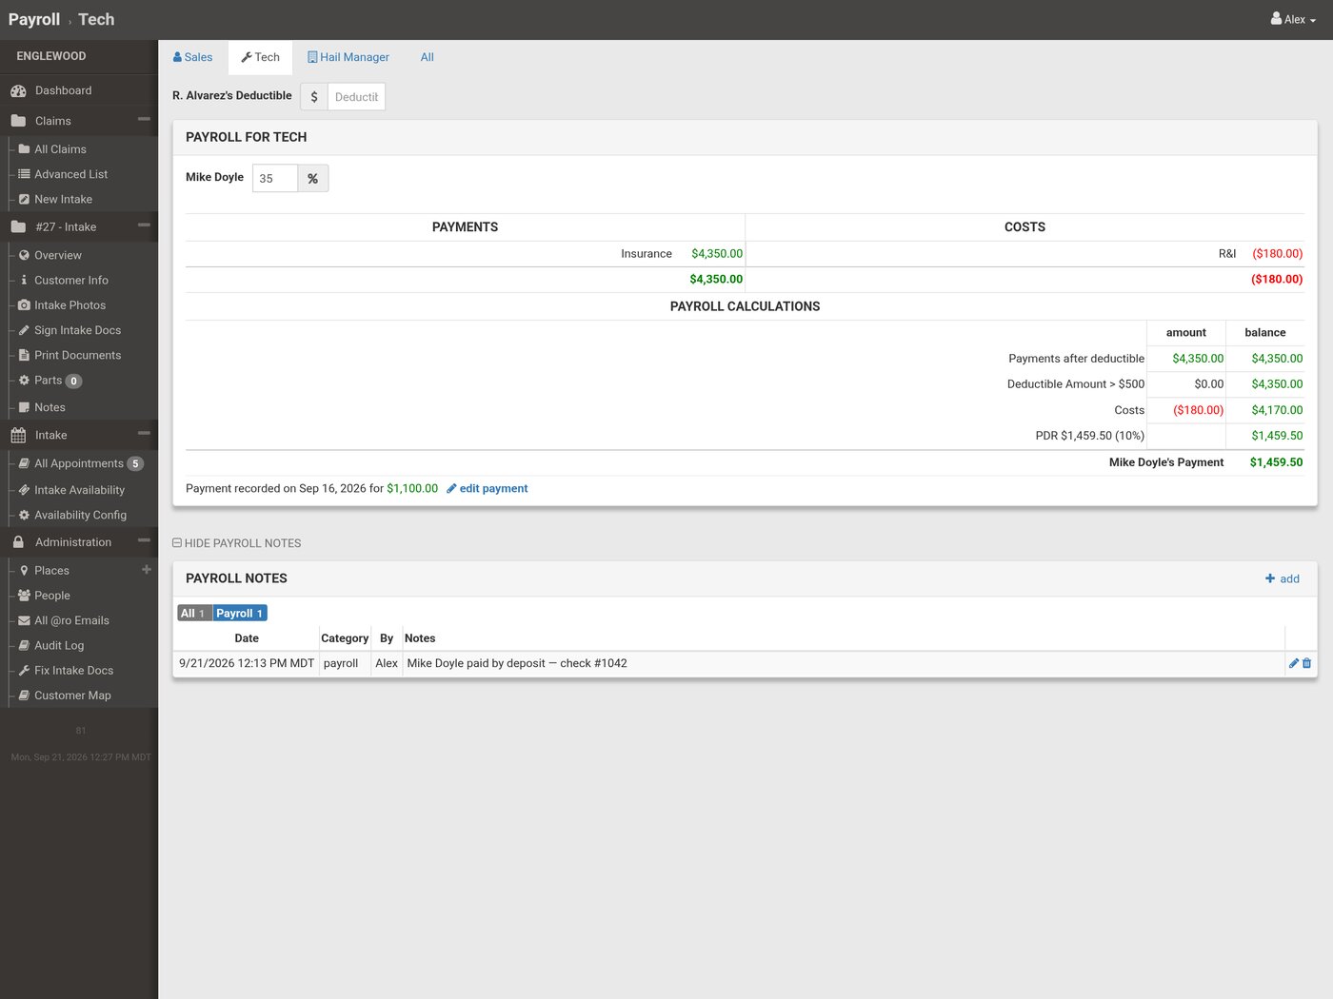Viewport: 1333px width, 999px height.
Task: Click the All @ro Emails envelope icon
Action: pos(24,620)
